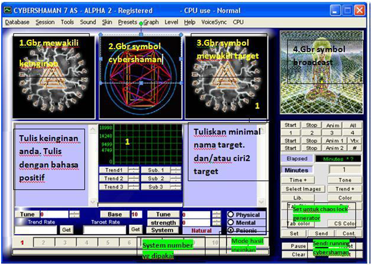The width and height of the screenshot is (371, 268).
Task: Open the VoiceSync menu
Action: pos(214,23)
